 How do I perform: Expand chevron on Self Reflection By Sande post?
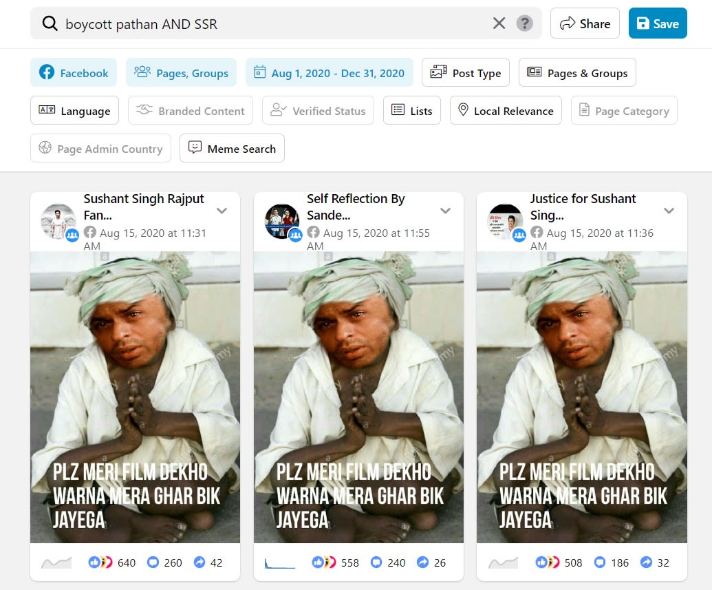coord(446,211)
